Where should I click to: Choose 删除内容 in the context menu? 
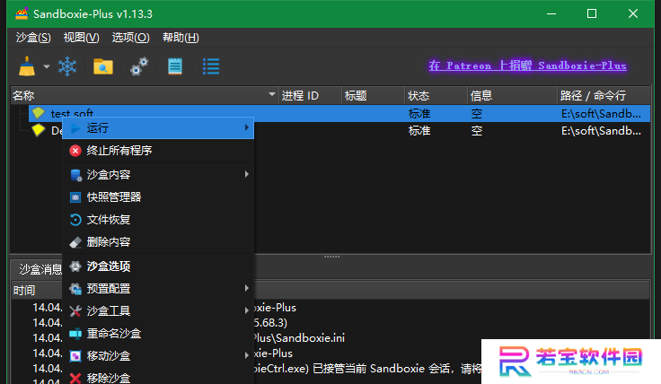pyautogui.click(x=158, y=241)
